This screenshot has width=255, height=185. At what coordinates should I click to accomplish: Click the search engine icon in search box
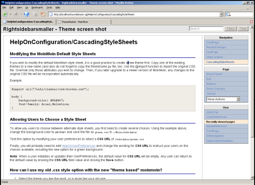228,14
